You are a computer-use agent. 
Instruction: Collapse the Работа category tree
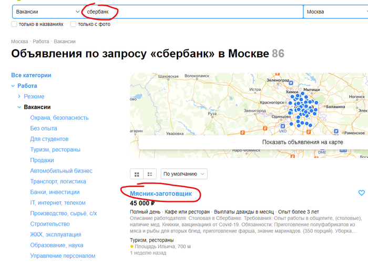click(13, 86)
